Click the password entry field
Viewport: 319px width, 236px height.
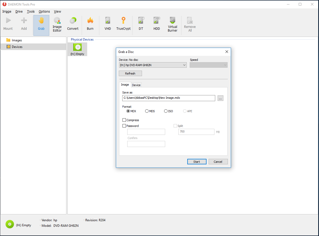[x=146, y=132]
